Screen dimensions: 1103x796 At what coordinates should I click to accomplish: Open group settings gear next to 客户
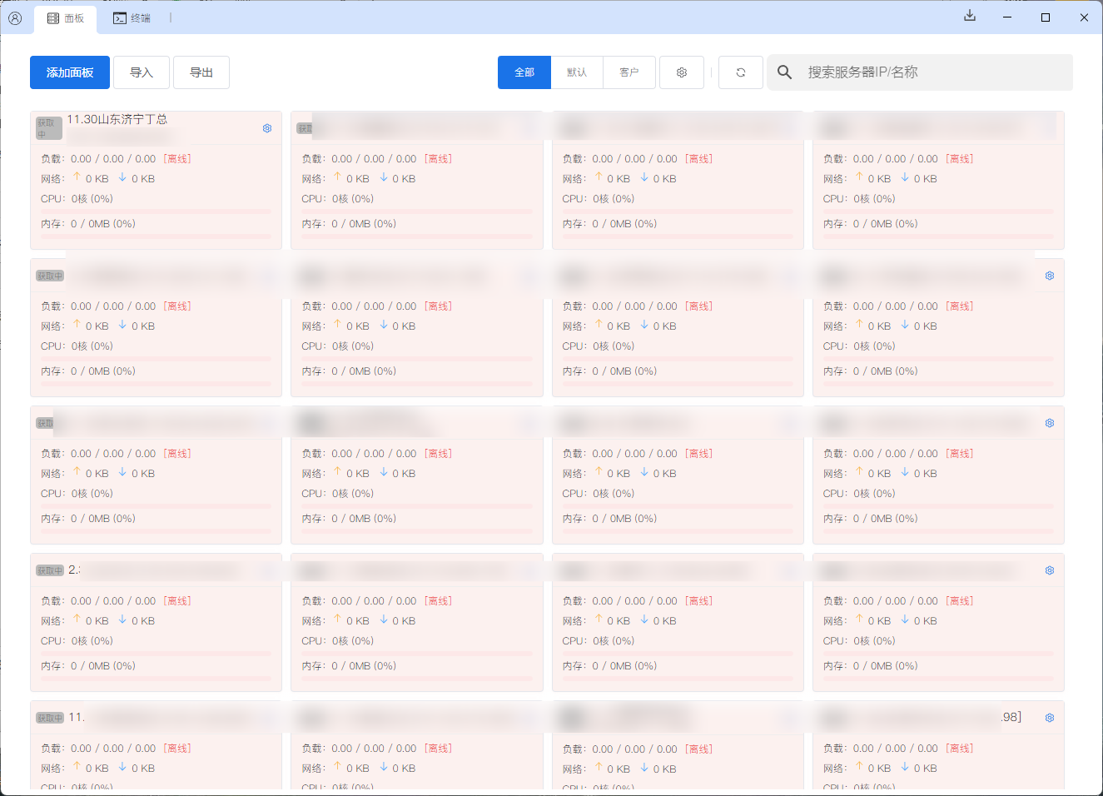[x=682, y=72]
